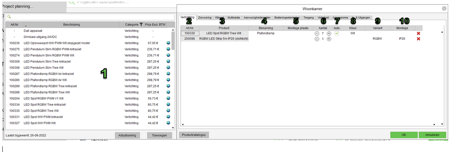
Task: Increase quantity of LED Spot RGBW Tree Wit
Action: (x=329, y=33)
